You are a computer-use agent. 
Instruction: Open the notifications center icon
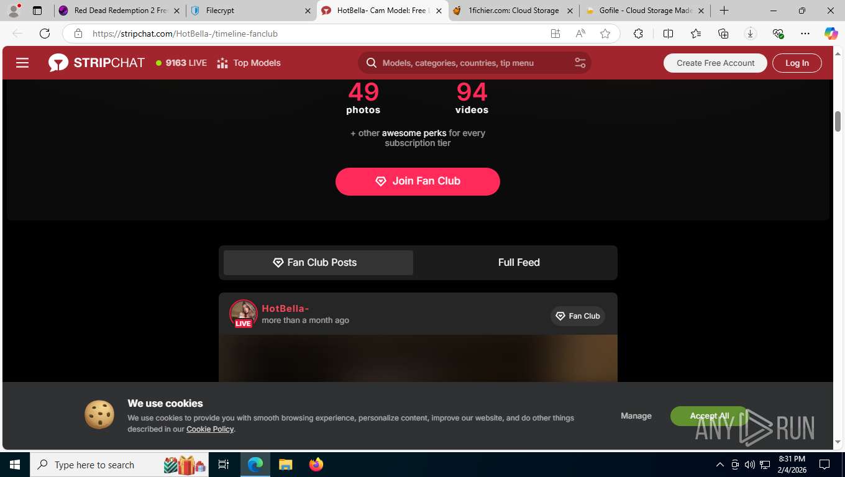(824, 465)
